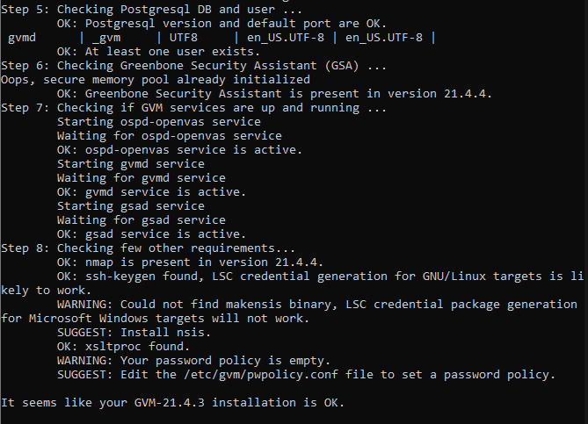Click "OK: nmap is present" line
588x424 pixels.
191,262
